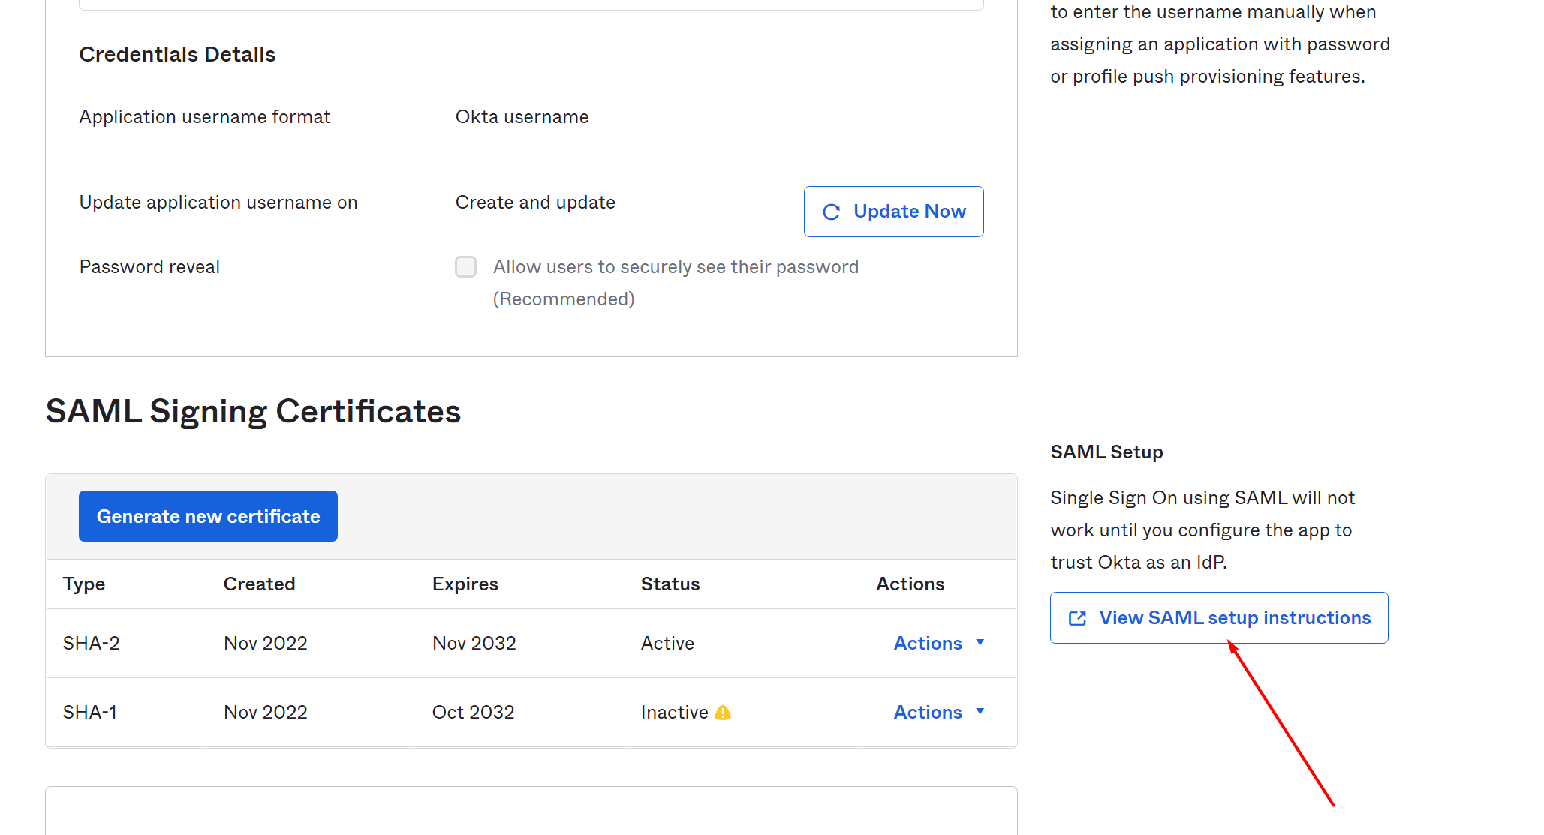Click the Status column header
This screenshot has height=835, width=1544.
coord(670,584)
